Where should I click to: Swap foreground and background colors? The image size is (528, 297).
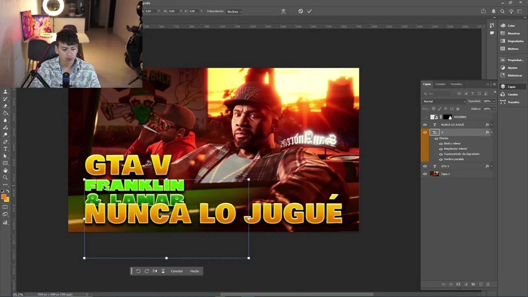coord(7,191)
